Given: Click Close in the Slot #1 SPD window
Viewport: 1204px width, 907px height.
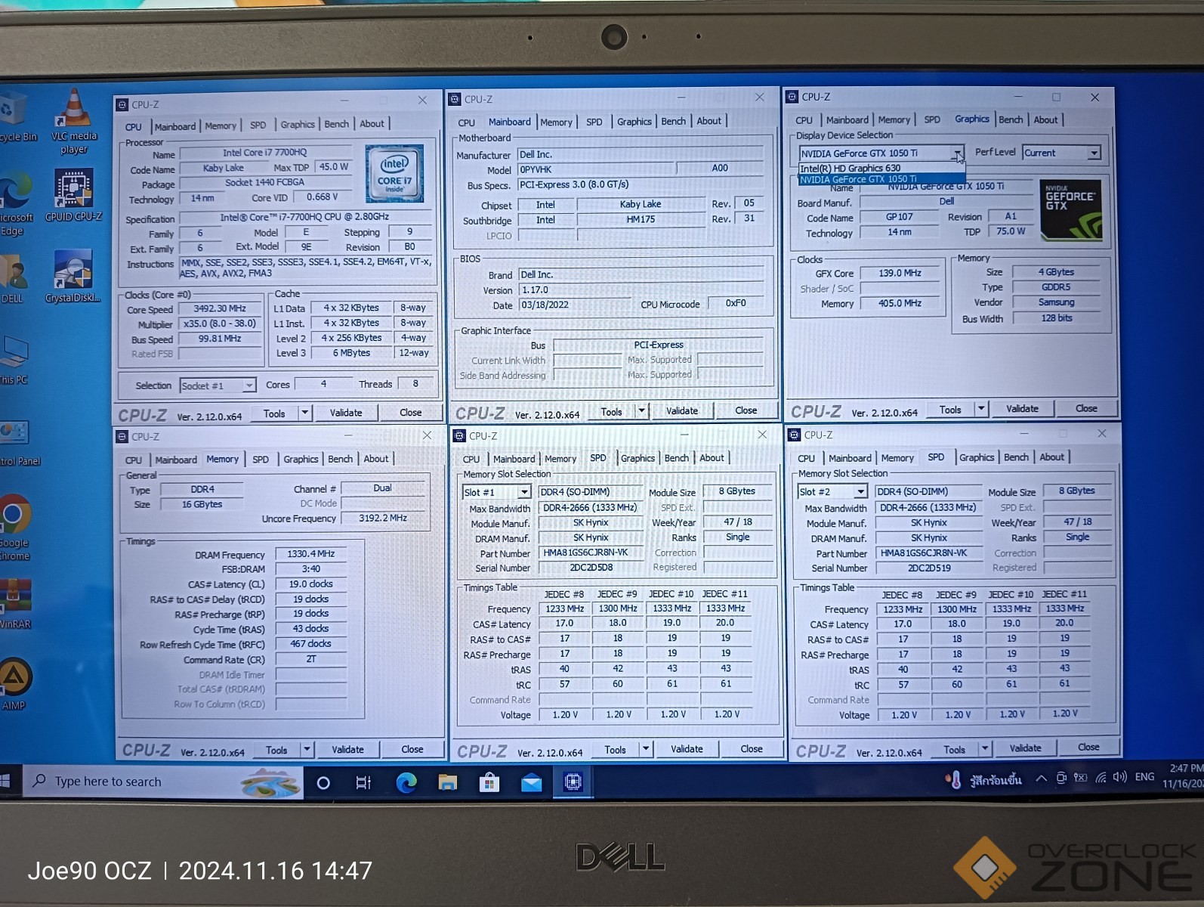Looking at the screenshot, I should 752,749.
